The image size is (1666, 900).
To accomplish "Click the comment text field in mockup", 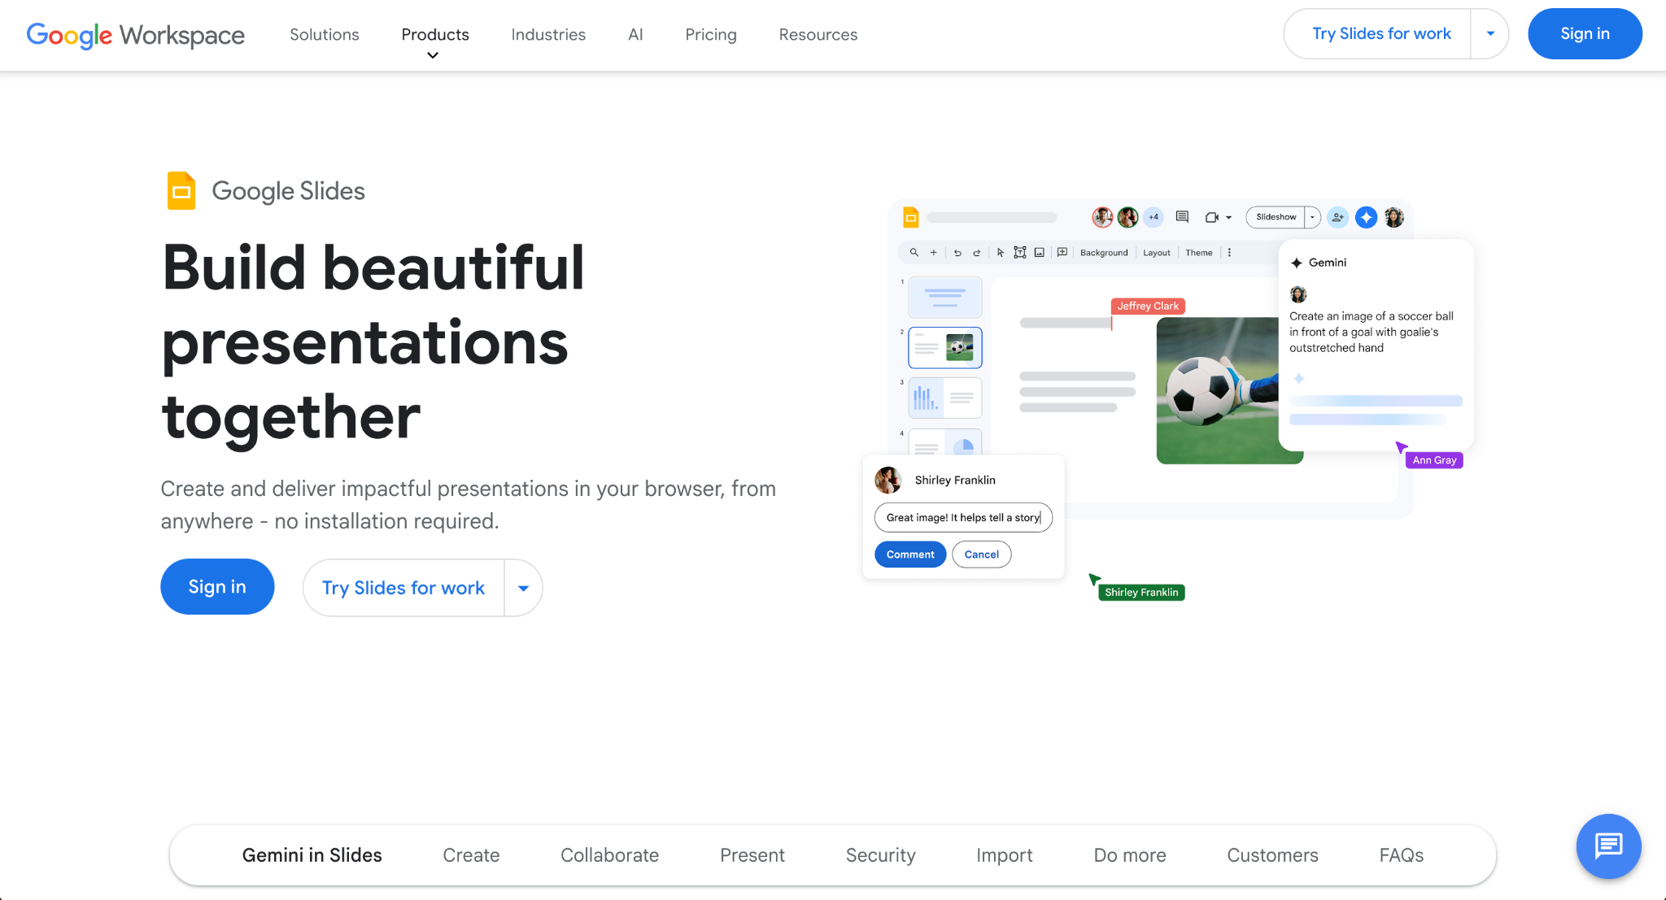I will pyautogui.click(x=962, y=518).
